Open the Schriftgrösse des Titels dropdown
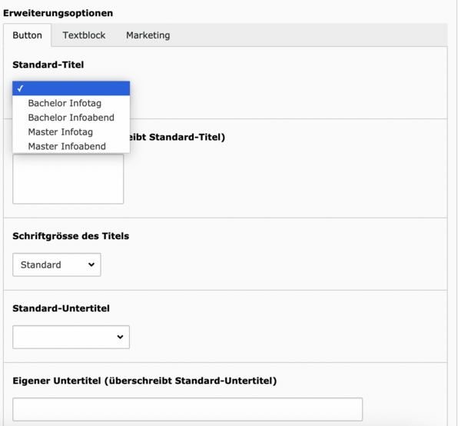Image resolution: width=461 pixels, height=426 pixels. click(57, 265)
